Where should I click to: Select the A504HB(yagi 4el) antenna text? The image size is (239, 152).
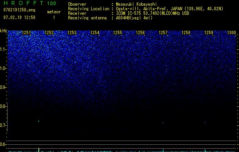pos(134,18)
